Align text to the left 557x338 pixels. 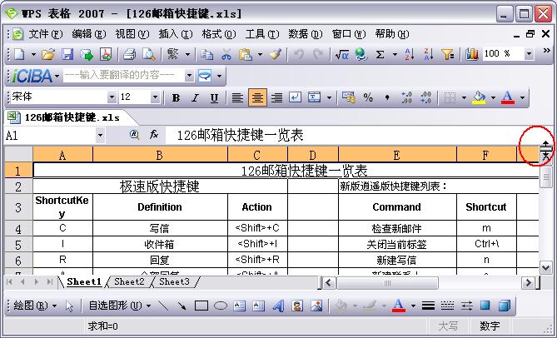[x=237, y=97]
